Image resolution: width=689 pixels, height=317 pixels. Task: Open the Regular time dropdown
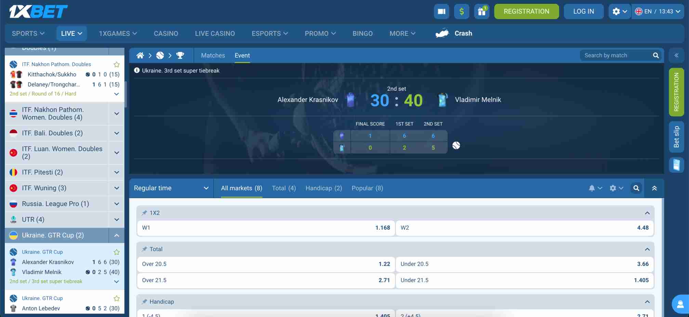click(x=171, y=188)
